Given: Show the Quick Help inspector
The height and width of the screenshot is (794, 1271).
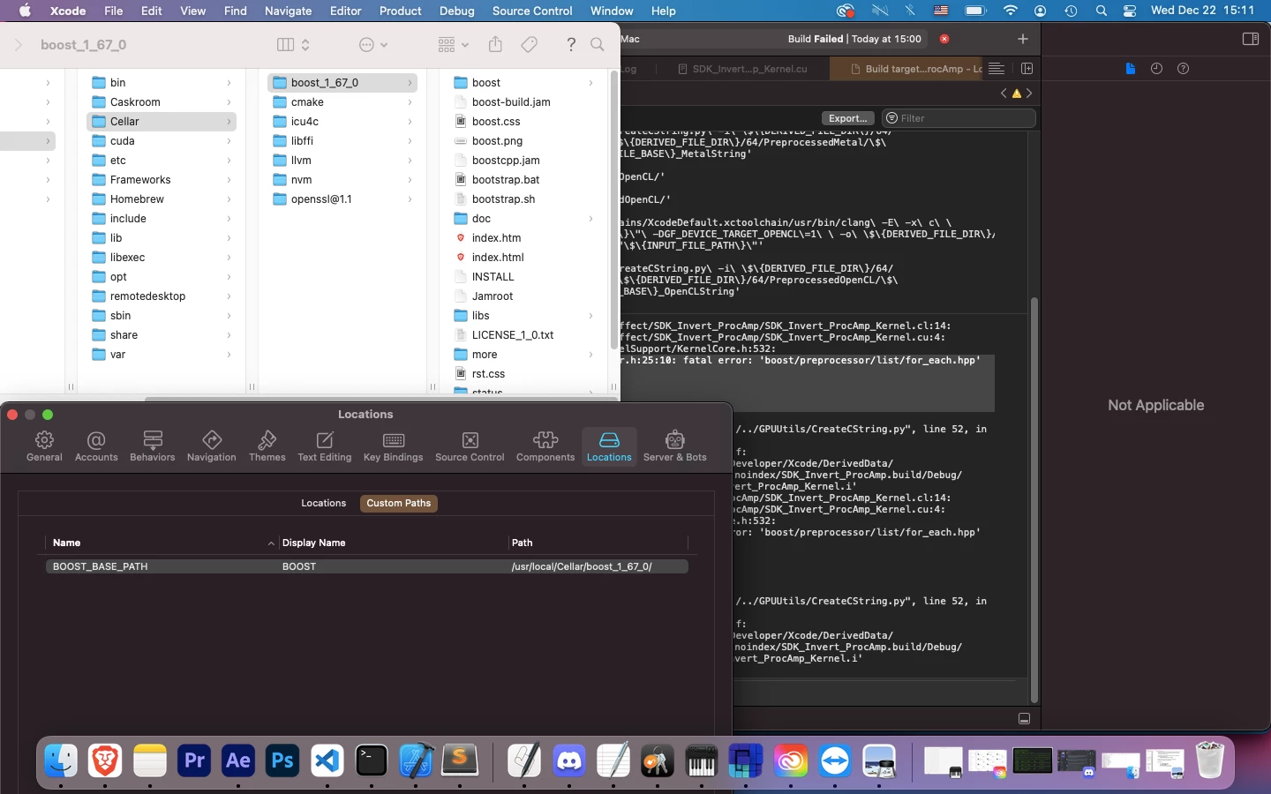Looking at the screenshot, I should (x=1184, y=69).
